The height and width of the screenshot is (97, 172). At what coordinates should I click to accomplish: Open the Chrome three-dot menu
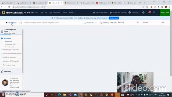169,7
